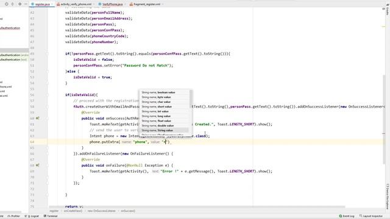
Task: Close the register.java tab
Action: pyautogui.click(x=52, y=4)
